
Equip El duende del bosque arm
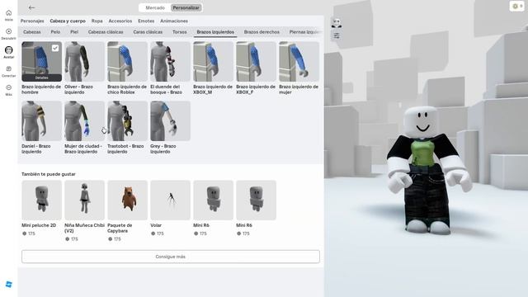(171, 61)
